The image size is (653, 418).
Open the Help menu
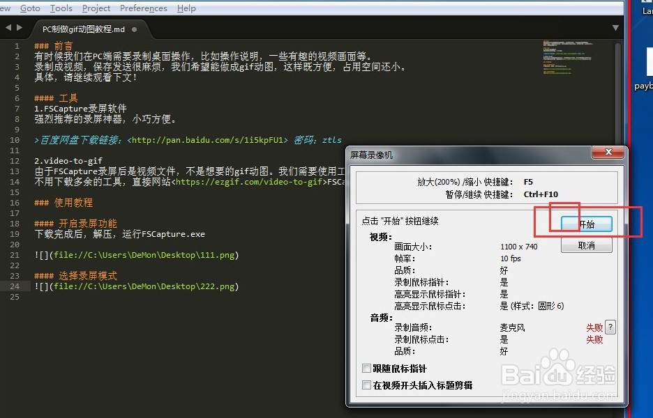(186, 8)
